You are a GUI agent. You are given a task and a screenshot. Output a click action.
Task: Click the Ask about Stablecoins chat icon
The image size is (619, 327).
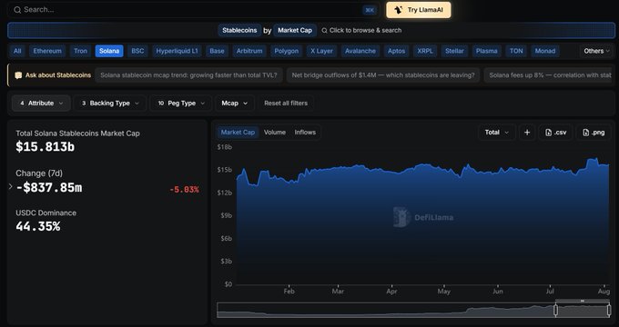tap(18, 75)
